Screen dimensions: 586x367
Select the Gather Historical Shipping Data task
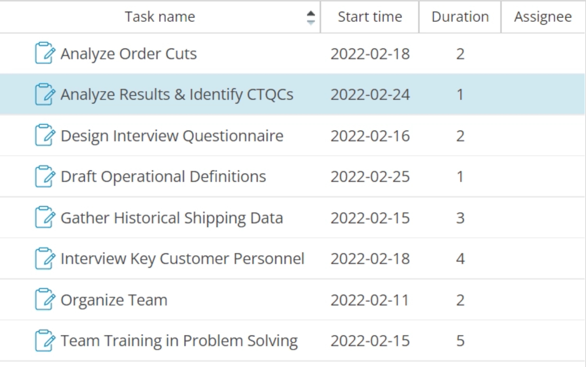coord(172,218)
